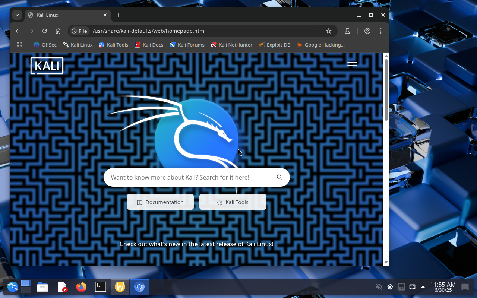The width and height of the screenshot is (477, 298).
Task: Select the Chromium window in taskbar
Action: 139,287
